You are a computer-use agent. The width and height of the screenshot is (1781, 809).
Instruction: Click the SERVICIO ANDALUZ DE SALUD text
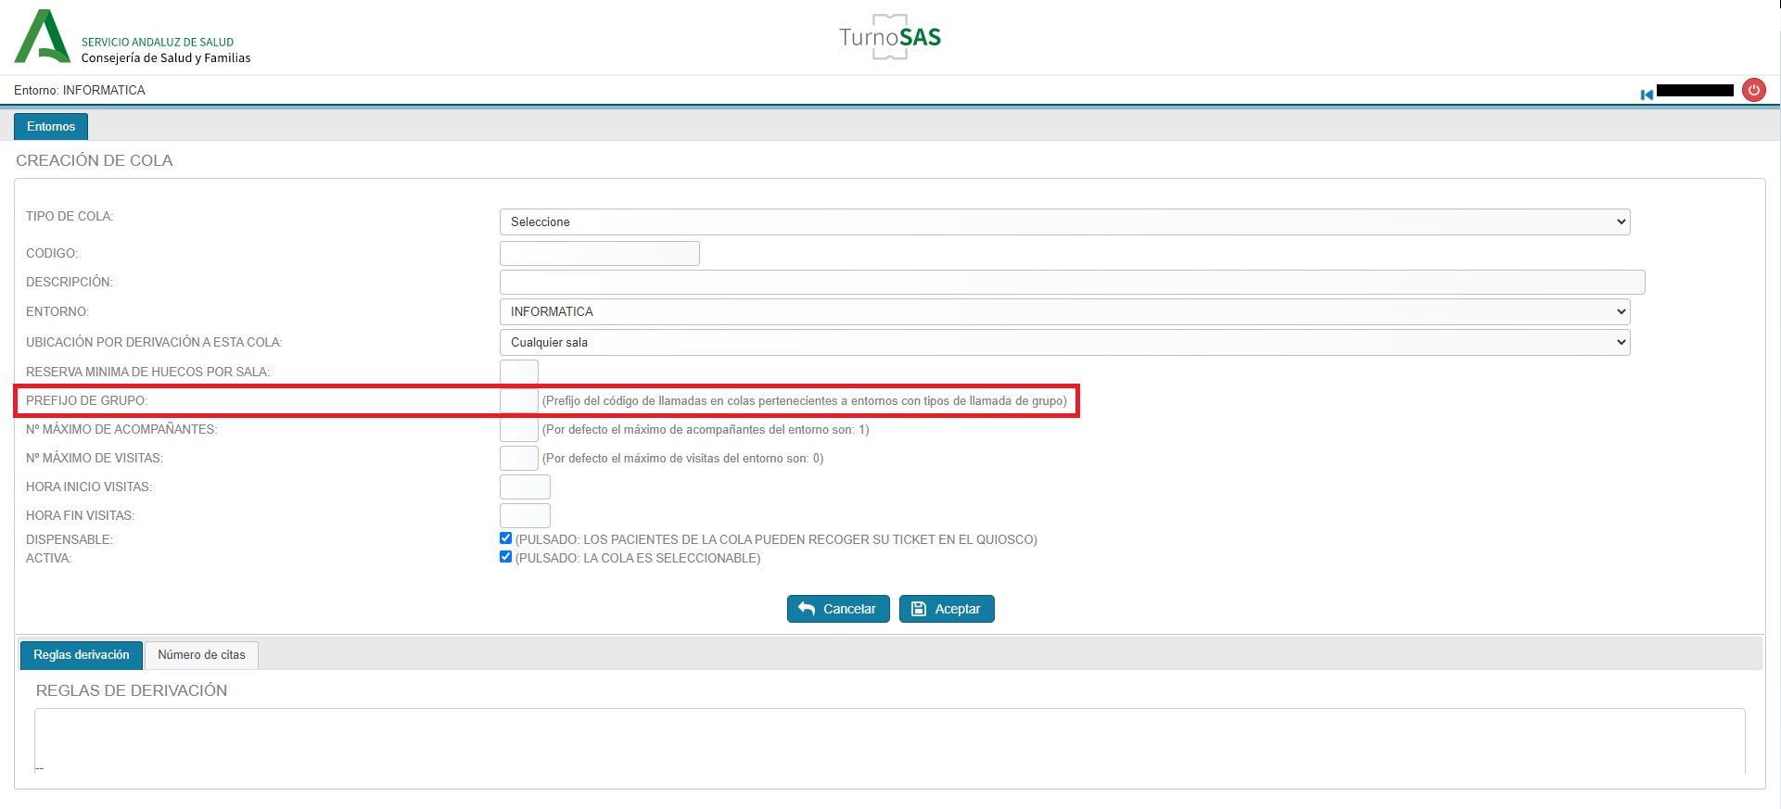pyautogui.click(x=158, y=42)
